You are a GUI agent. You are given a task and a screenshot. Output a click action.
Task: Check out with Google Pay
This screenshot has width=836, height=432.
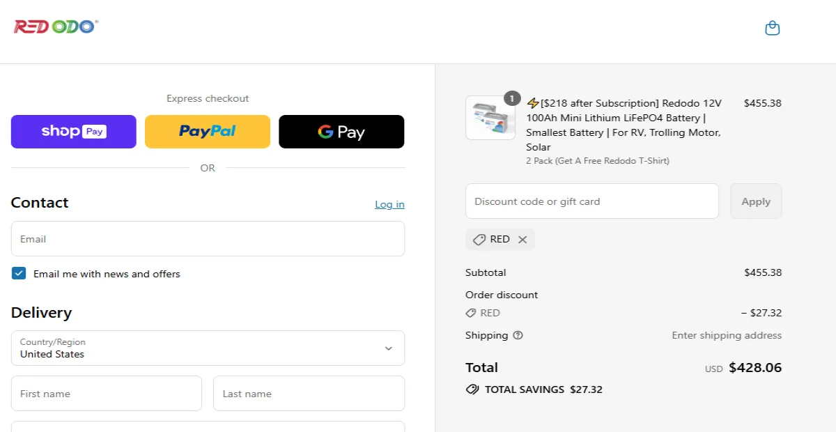[x=341, y=132]
